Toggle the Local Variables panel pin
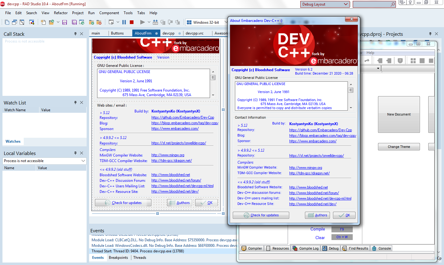The height and width of the screenshot is (265, 444). [x=75, y=153]
